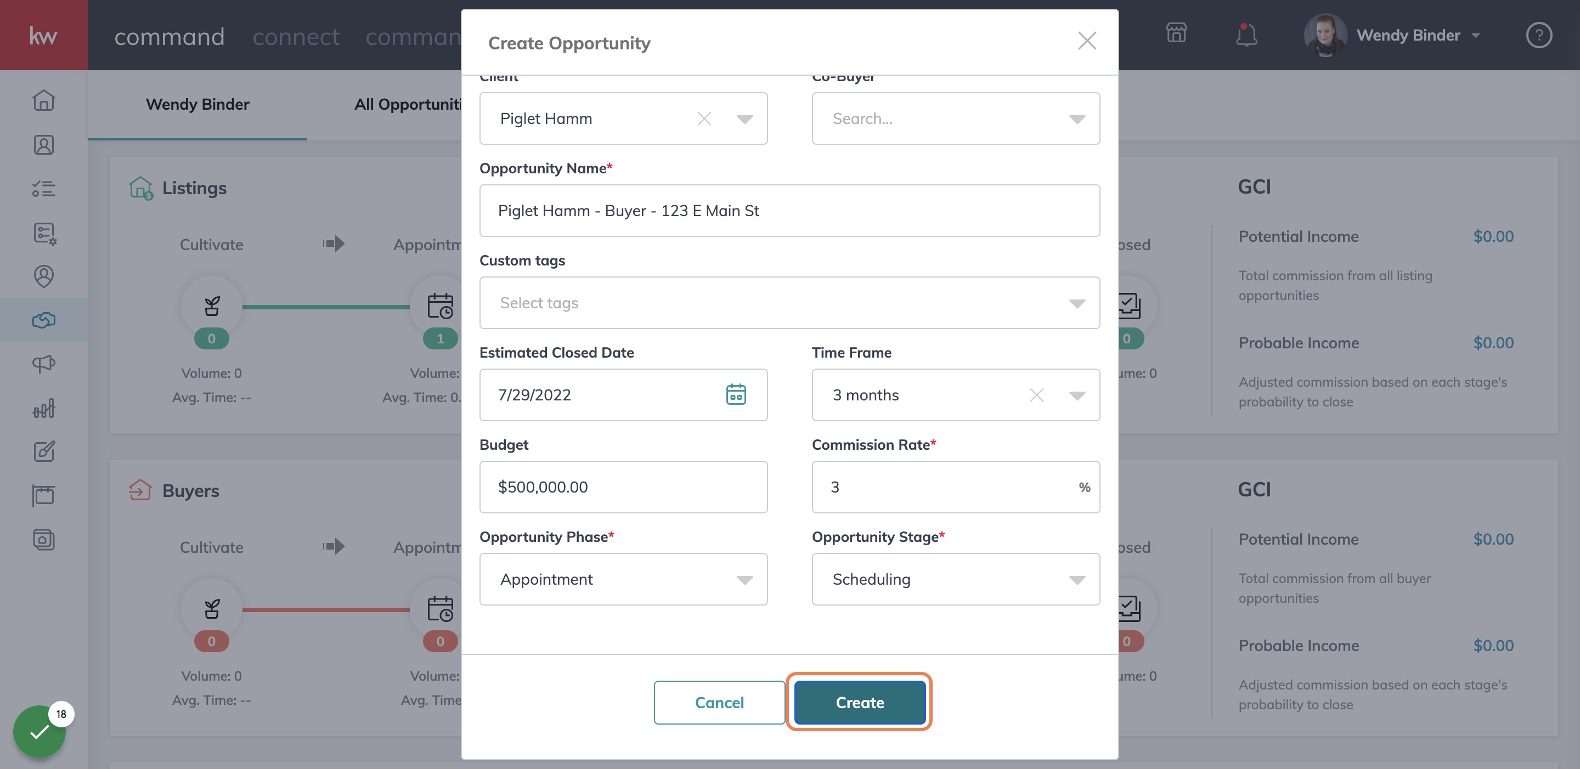Screen dimensions: 1580x769
Task: Open the command menu item in the header
Action: coord(170,36)
